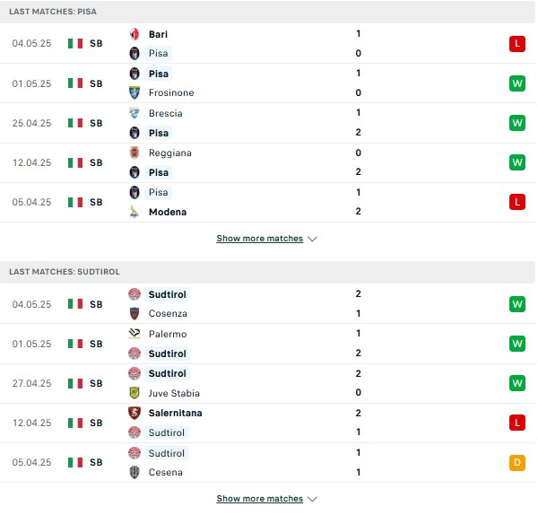Click the Reggiana club crest icon

click(x=134, y=153)
